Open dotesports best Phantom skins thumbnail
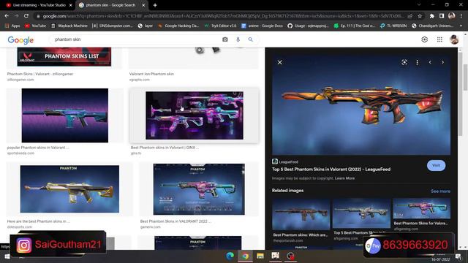 pyautogui.click(x=69, y=189)
